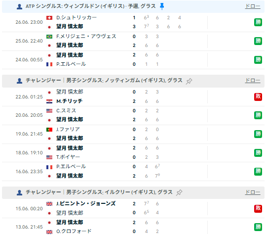Open player O.クロフォード
Viewport: 267px width, 236px height.
[74, 232]
